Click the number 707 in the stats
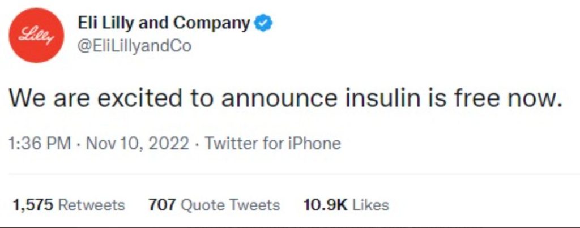The height and width of the screenshot is (228, 580). pos(161,204)
